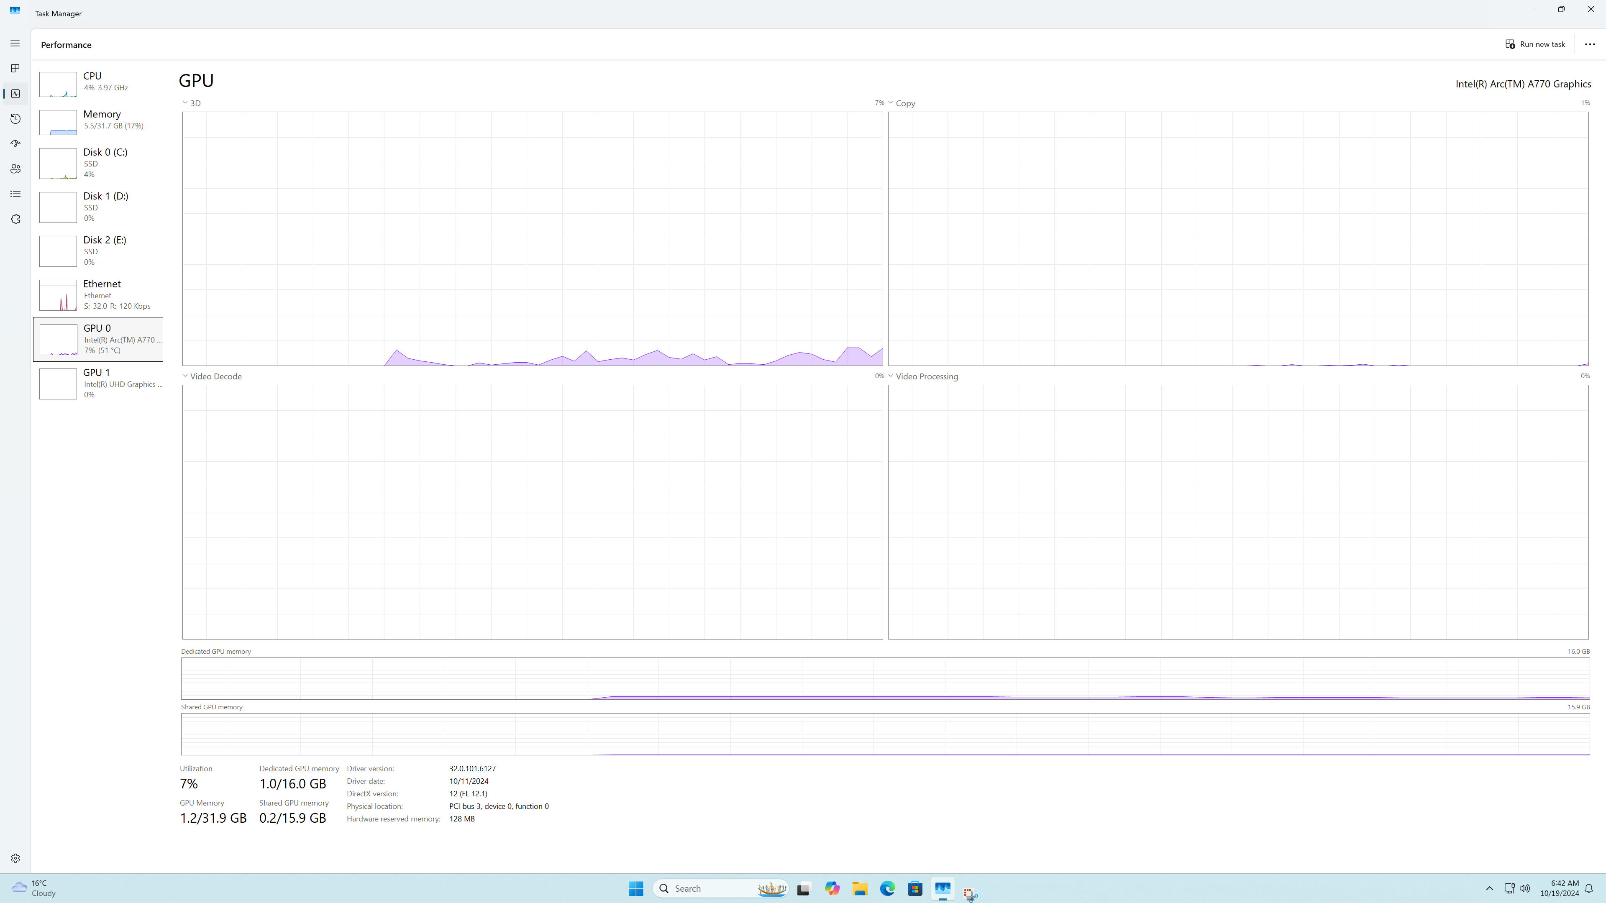Screen dimensions: 1606x903
Task: Click the Utilization 7% value
Action: pyautogui.click(x=189, y=783)
